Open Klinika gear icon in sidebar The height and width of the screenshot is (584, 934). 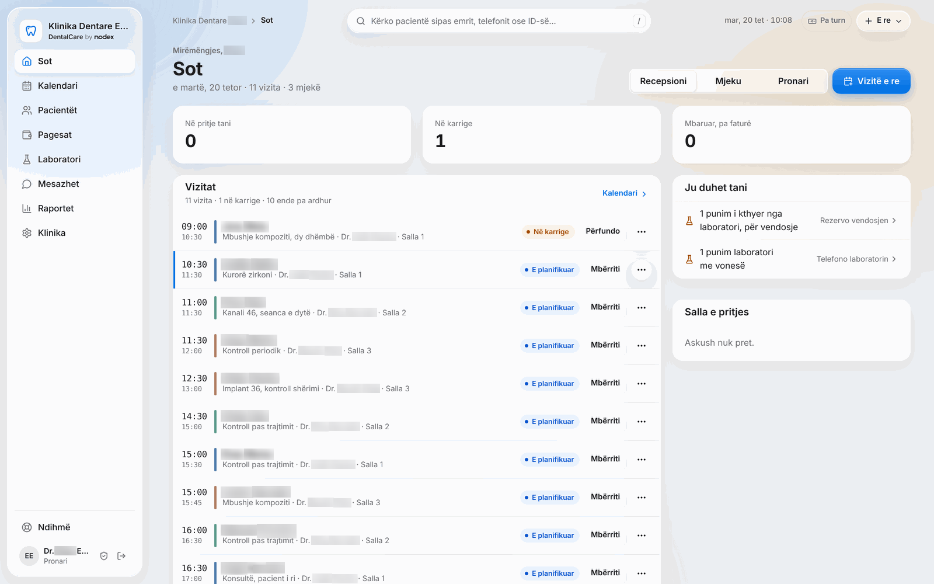point(27,233)
